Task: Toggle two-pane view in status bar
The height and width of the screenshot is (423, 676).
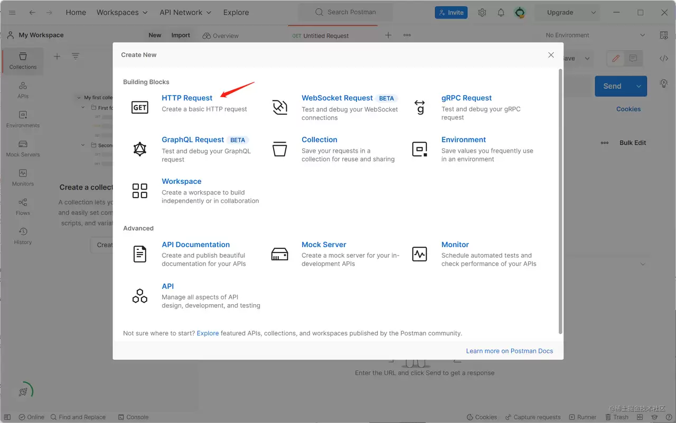Action: pyautogui.click(x=641, y=417)
